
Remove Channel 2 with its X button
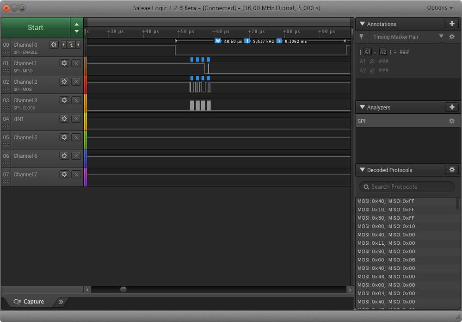pos(76,82)
